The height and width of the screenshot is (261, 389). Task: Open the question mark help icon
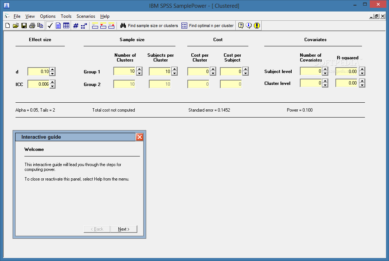(241, 26)
